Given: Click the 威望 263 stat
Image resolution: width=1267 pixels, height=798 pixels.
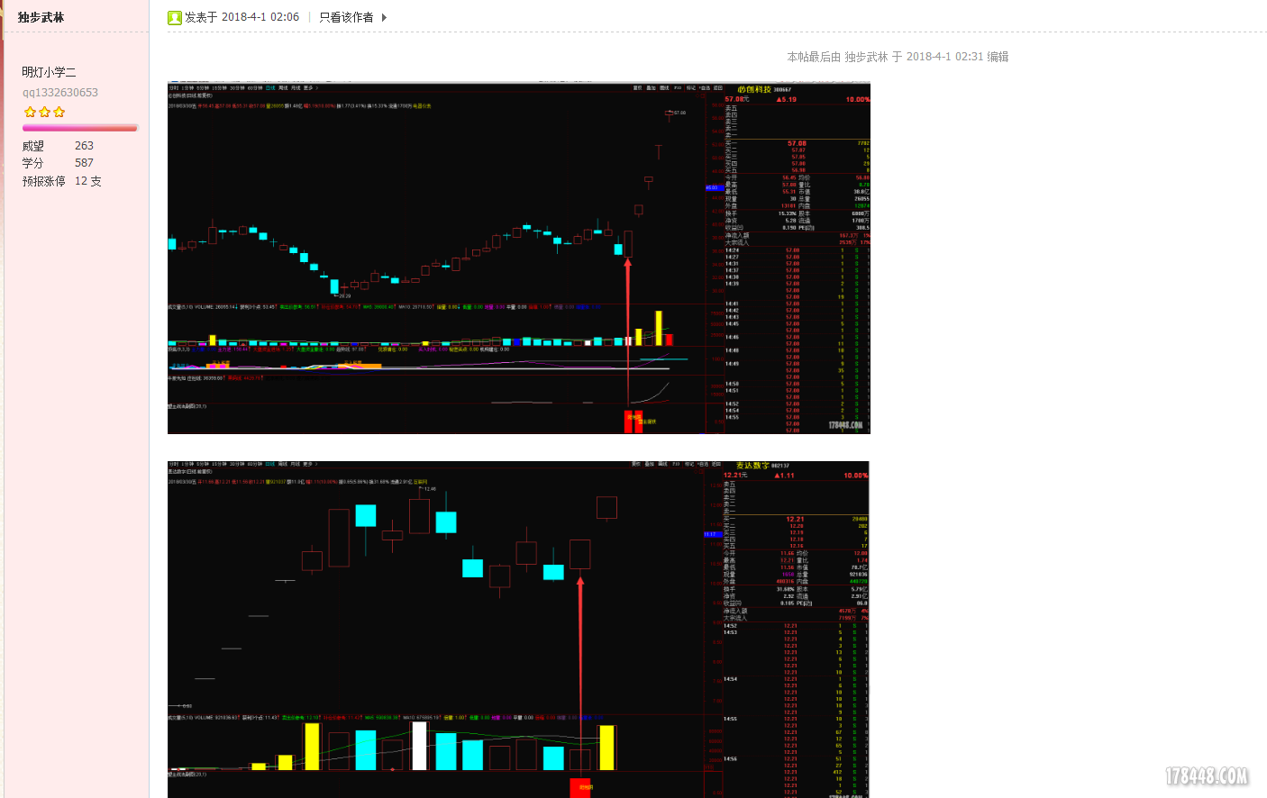Looking at the screenshot, I should pyautogui.click(x=58, y=146).
